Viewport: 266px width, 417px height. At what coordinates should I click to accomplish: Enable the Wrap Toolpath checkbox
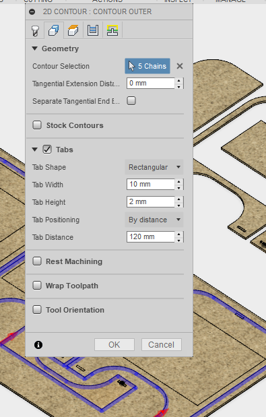point(37,286)
